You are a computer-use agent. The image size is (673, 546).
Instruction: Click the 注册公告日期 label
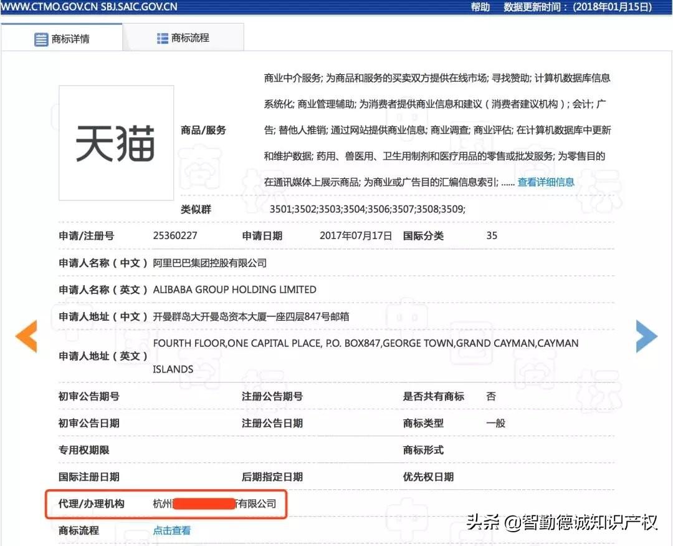click(x=272, y=423)
